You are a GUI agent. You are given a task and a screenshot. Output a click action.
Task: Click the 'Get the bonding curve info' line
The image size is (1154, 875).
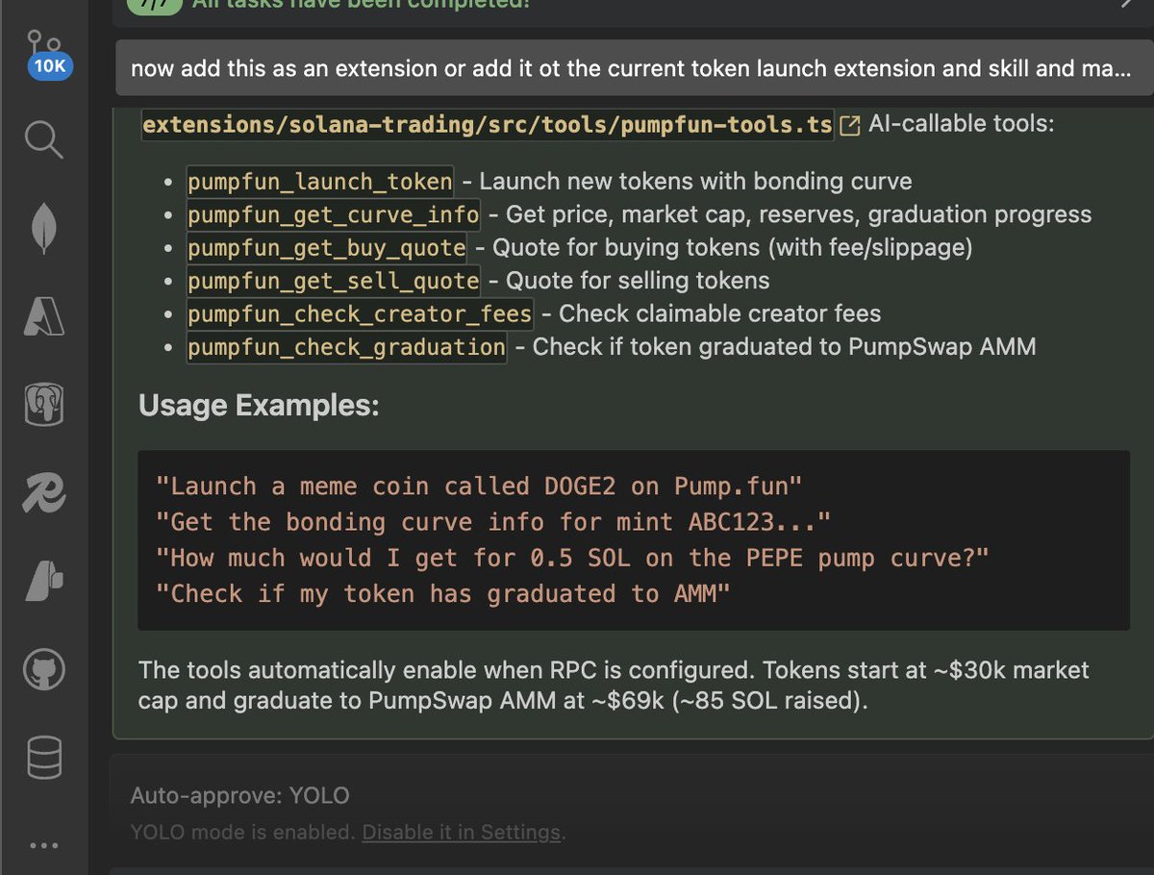492,522
